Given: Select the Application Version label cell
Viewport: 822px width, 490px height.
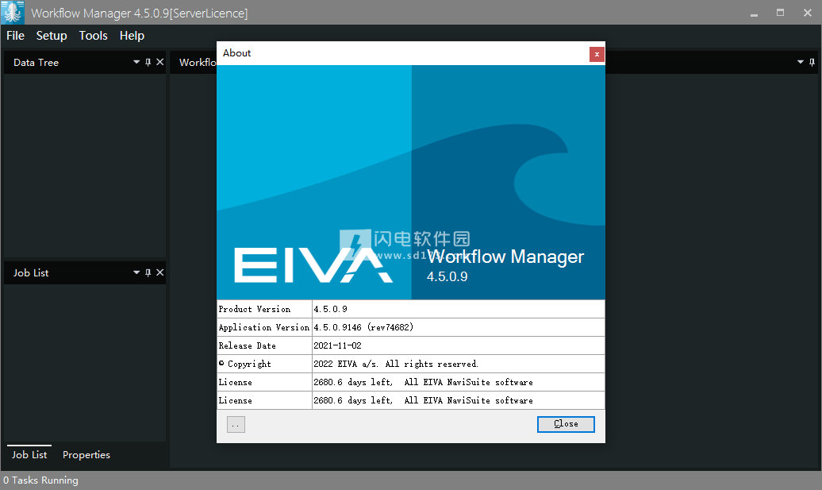Looking at the screenshot, I should (x=264, y=327).
